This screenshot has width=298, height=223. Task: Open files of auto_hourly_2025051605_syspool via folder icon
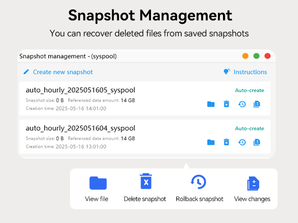click(x=211, y=104)
